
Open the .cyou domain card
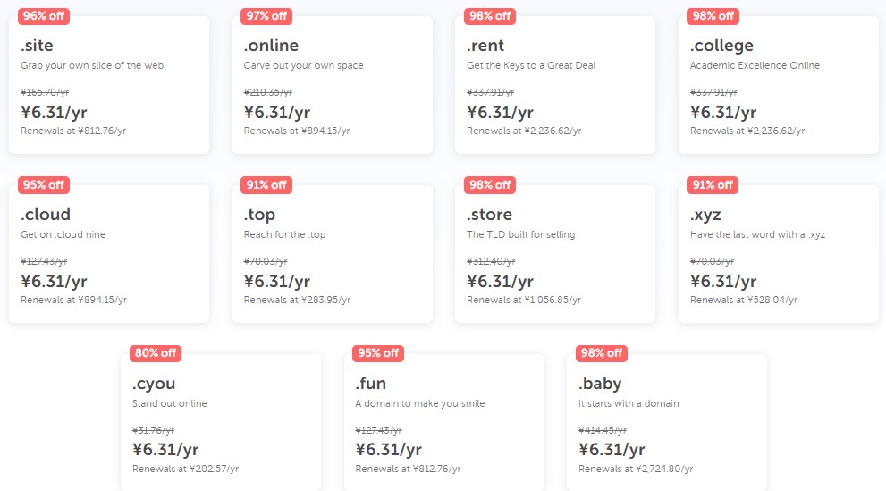(x=220, y=423)
